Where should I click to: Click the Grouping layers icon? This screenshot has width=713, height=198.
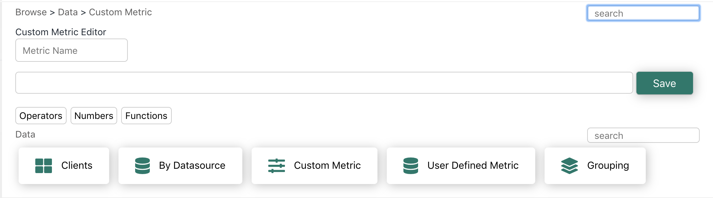click(x=570, y=166)
